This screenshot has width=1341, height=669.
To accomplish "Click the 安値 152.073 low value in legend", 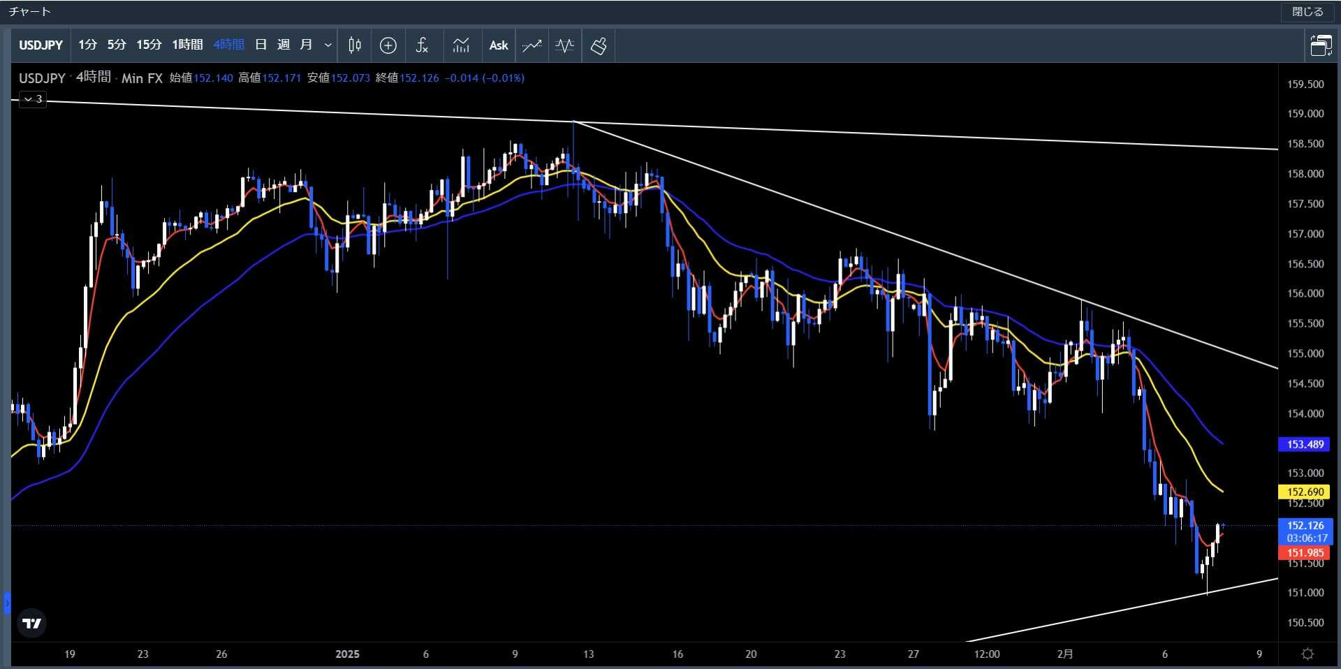I will [x=339, y=78].
